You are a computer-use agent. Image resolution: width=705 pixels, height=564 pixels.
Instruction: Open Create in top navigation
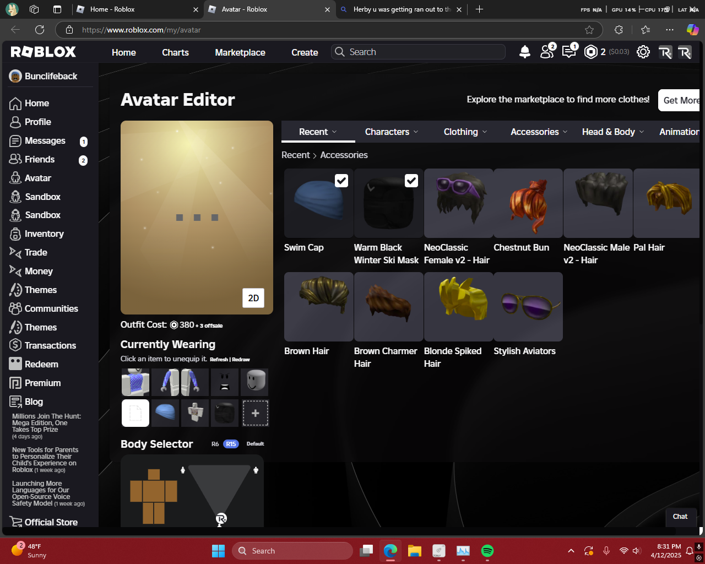[x=305, y=52]
